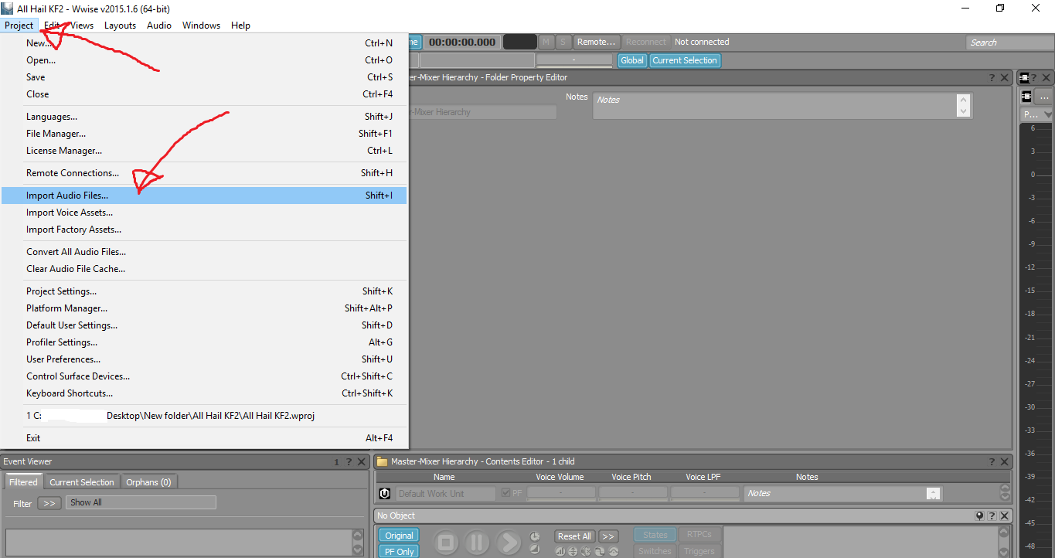Click the fifth icon under Reset All
Screen dimensions: 1055x558
614,552
